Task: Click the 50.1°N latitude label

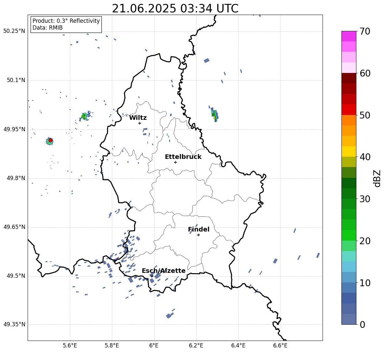Action: [16, 80]
